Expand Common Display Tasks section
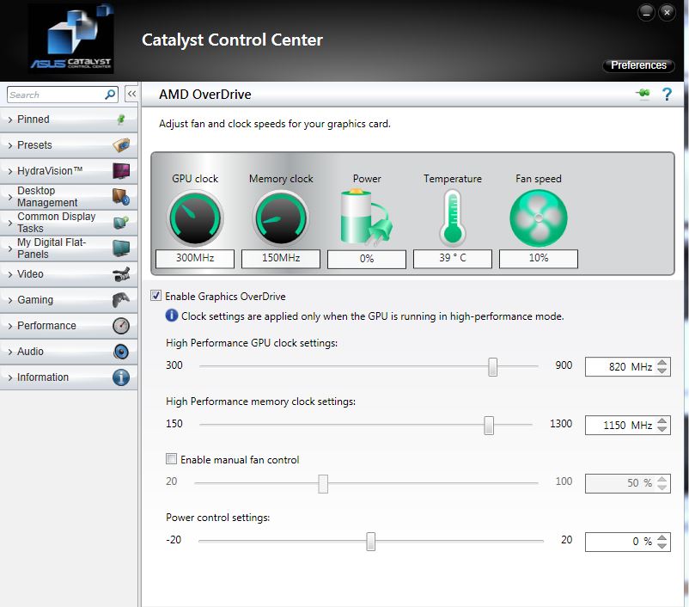This screenshot has height=607, width=689. click(x=69, y=223)
